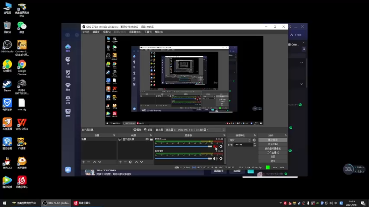Move the scene up in scenes list
This screenshot has height=207, width=369.
click(95, 162)
